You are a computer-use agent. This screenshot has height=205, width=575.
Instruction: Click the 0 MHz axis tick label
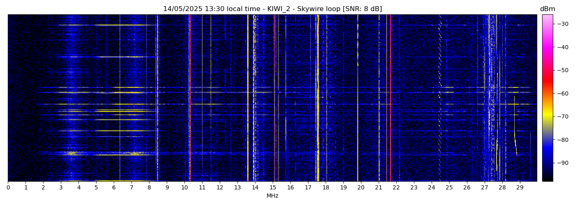(8, 187)
